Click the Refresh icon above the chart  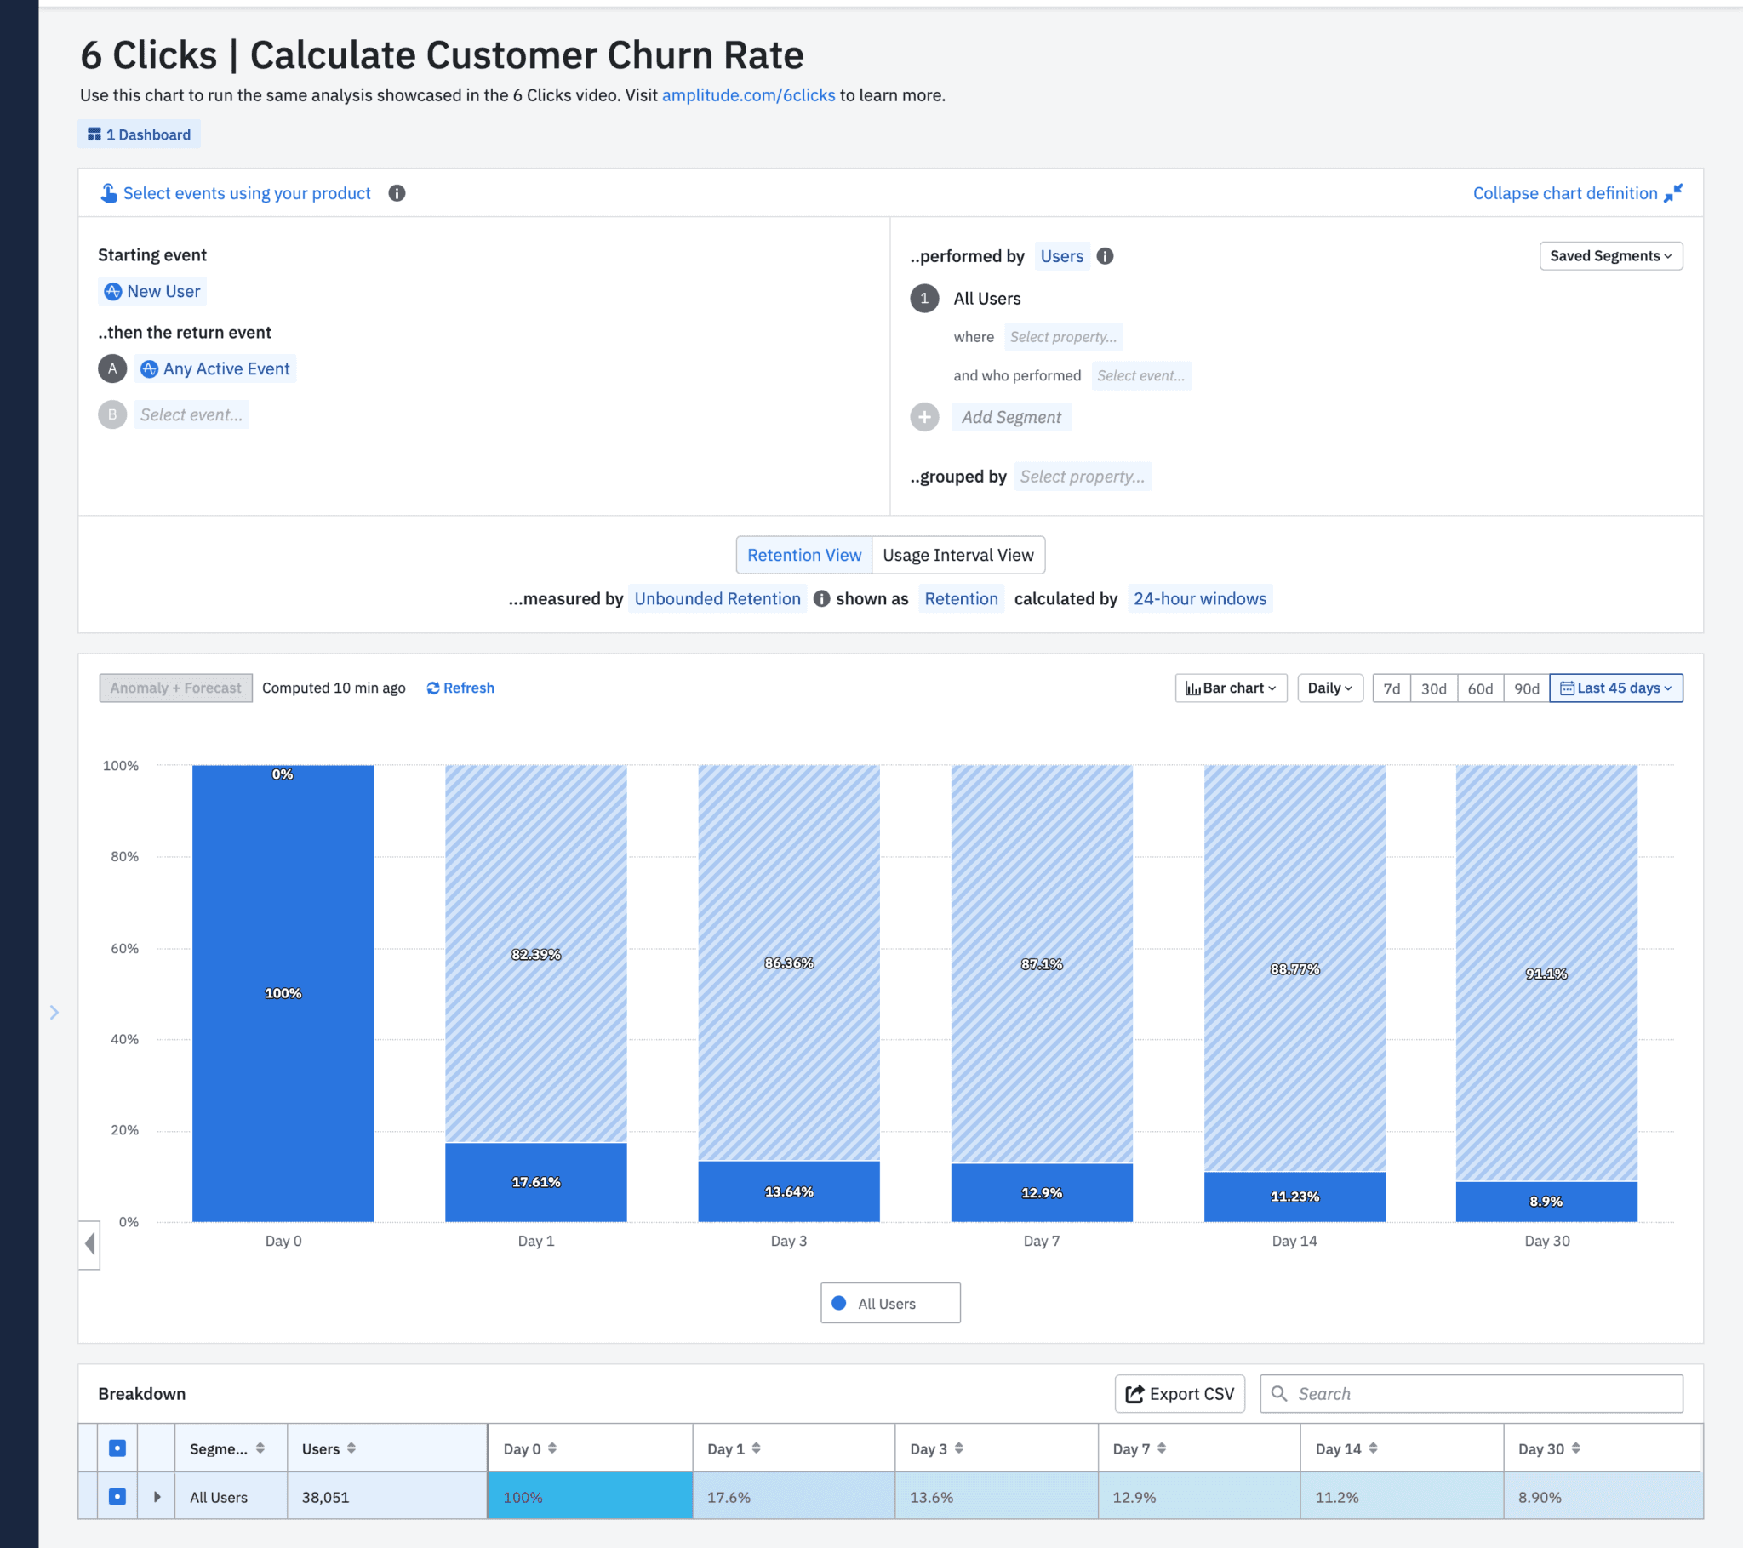433,688
